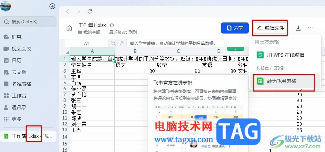This screenshot has height=152, width=325.
Task: Click the 数学 score 90 for 王华
Action: pos(178,71)
